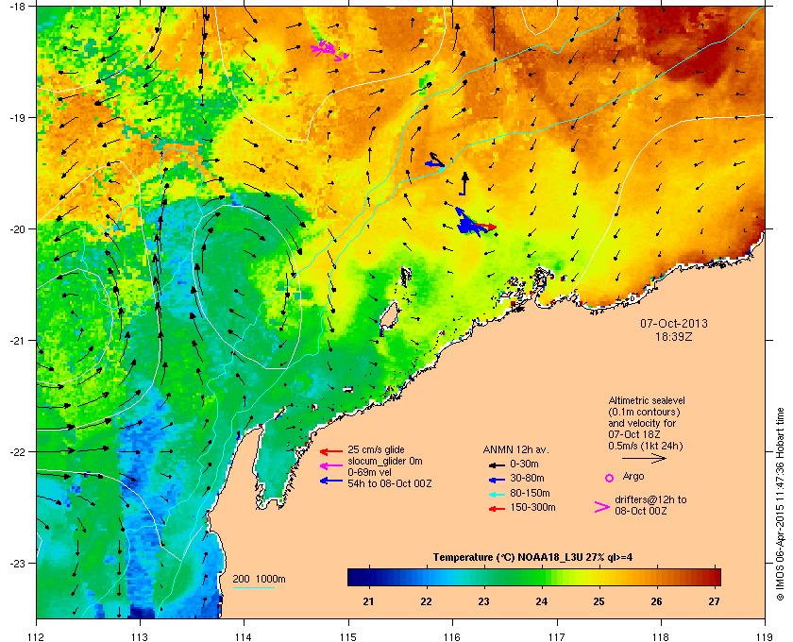Click the 'drifters@12h to' legend label
The height and width of the screenshot is (642, 793).
(650, 499)
